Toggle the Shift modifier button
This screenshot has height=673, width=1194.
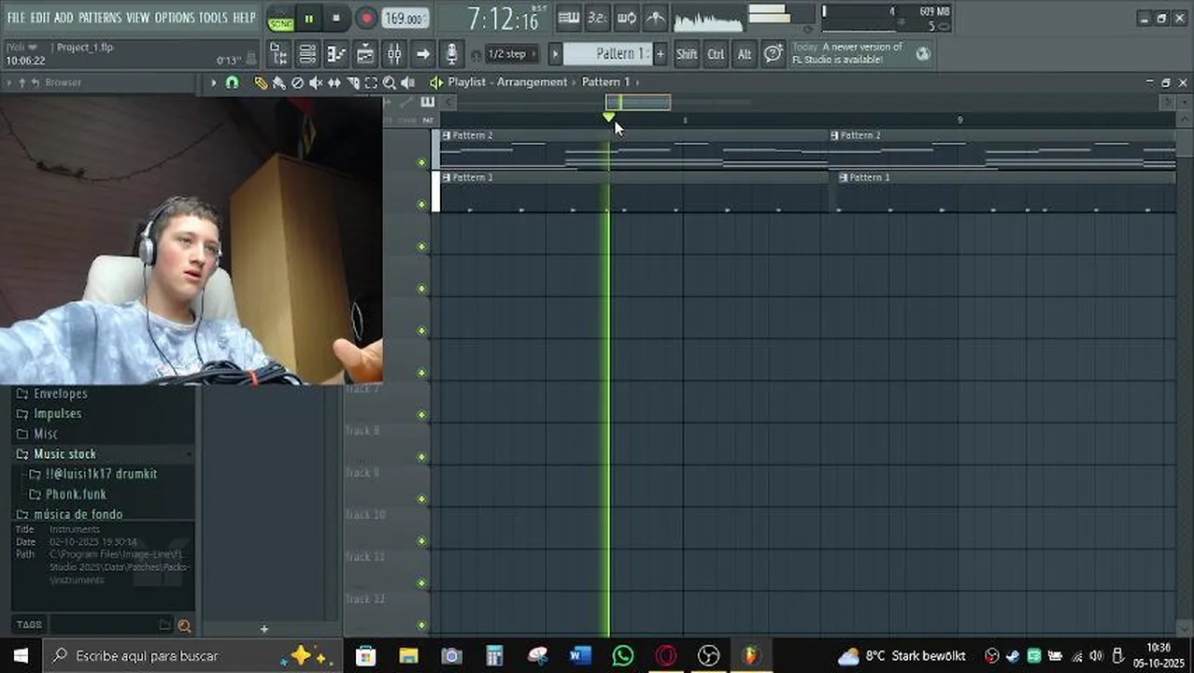(687, 54)
